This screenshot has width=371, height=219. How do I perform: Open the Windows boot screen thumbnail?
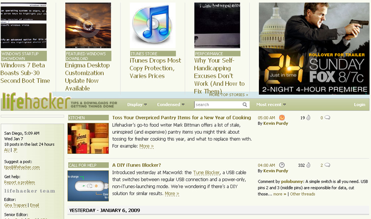coord(24,25)
